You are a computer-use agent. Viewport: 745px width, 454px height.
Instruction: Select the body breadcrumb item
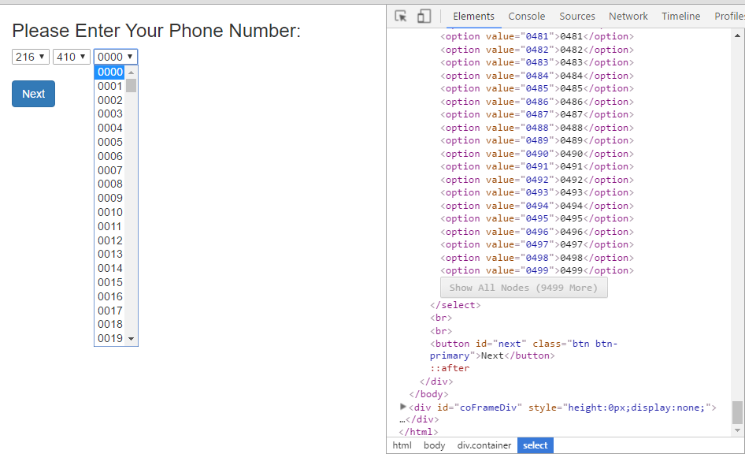(434, 445)
